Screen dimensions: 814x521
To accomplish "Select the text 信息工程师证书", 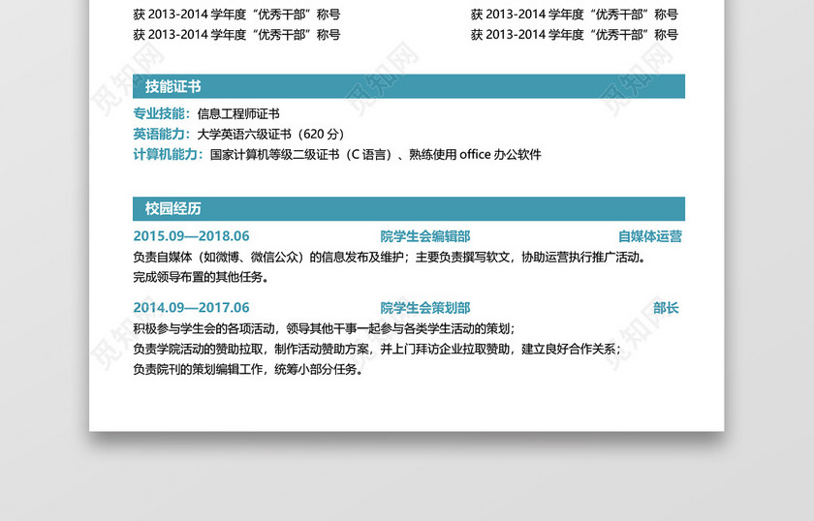I will pyautogui.click(x=238, y=113).
